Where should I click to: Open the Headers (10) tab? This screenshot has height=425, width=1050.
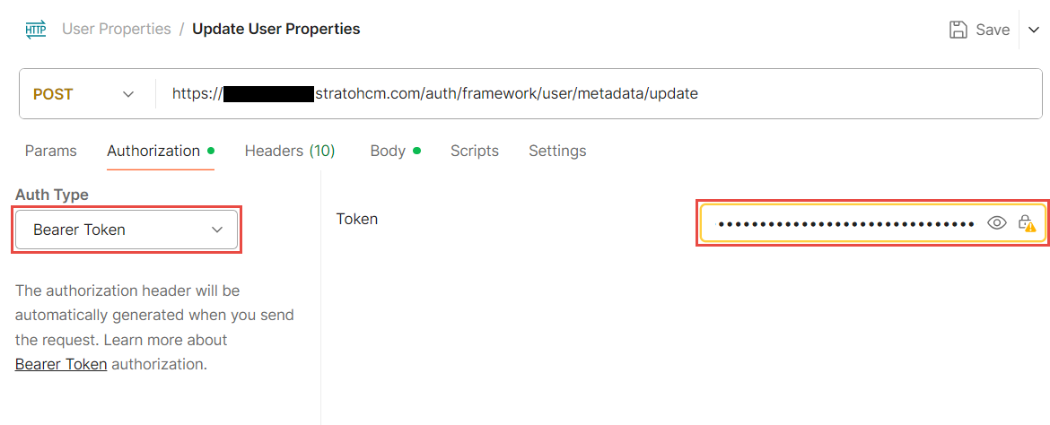click(x=289, y=151)
